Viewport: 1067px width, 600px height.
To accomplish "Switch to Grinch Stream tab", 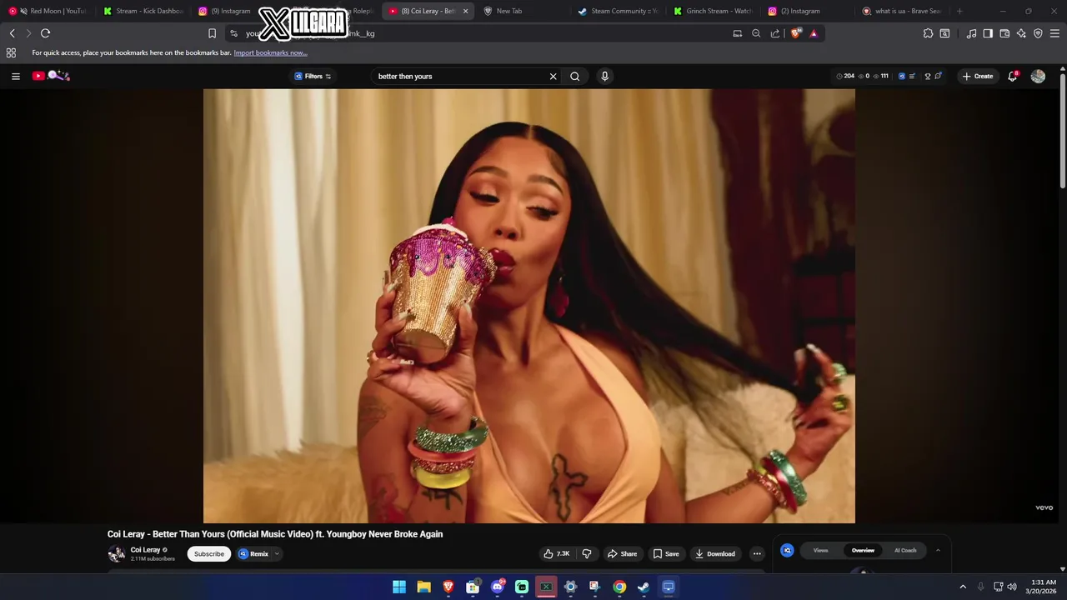I will [714, 11].
